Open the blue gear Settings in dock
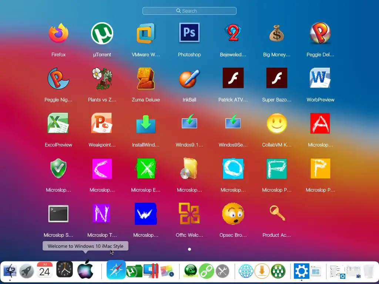This screenshot has height=284, width=379. 301,271
